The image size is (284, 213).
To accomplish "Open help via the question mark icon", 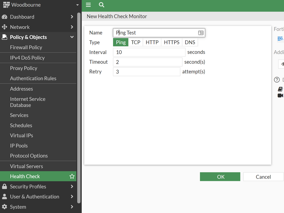I will pos(277,80).
